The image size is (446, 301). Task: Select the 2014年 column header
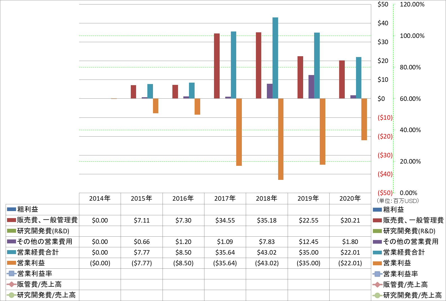(x=100, y=198)
